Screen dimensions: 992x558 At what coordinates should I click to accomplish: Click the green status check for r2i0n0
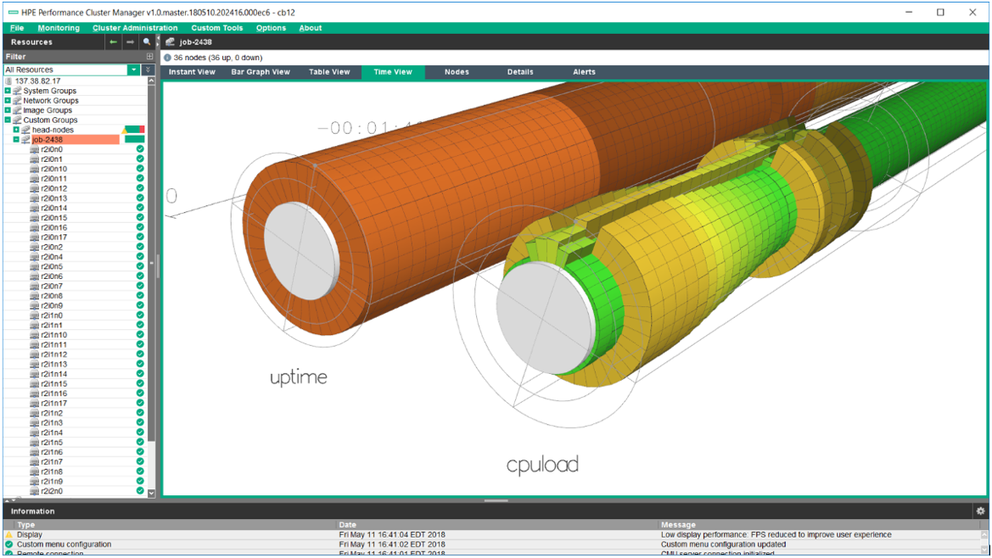pos(140,149)
